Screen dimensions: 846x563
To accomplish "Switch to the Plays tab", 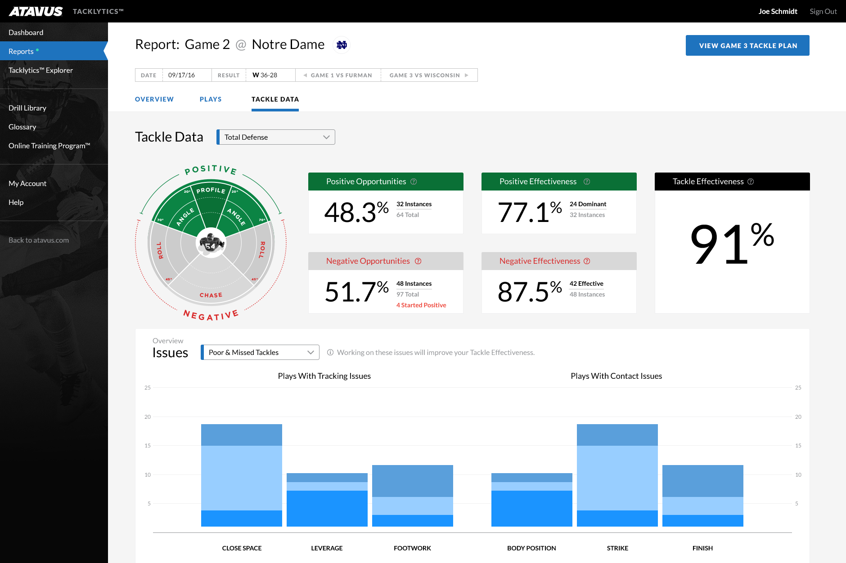I will coord(211,99).
